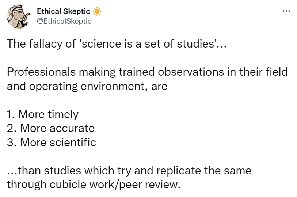Open the Ethical Skeptic profile avatar
The width and height of the screenshot is (297, 197).
tap(18, 16)
